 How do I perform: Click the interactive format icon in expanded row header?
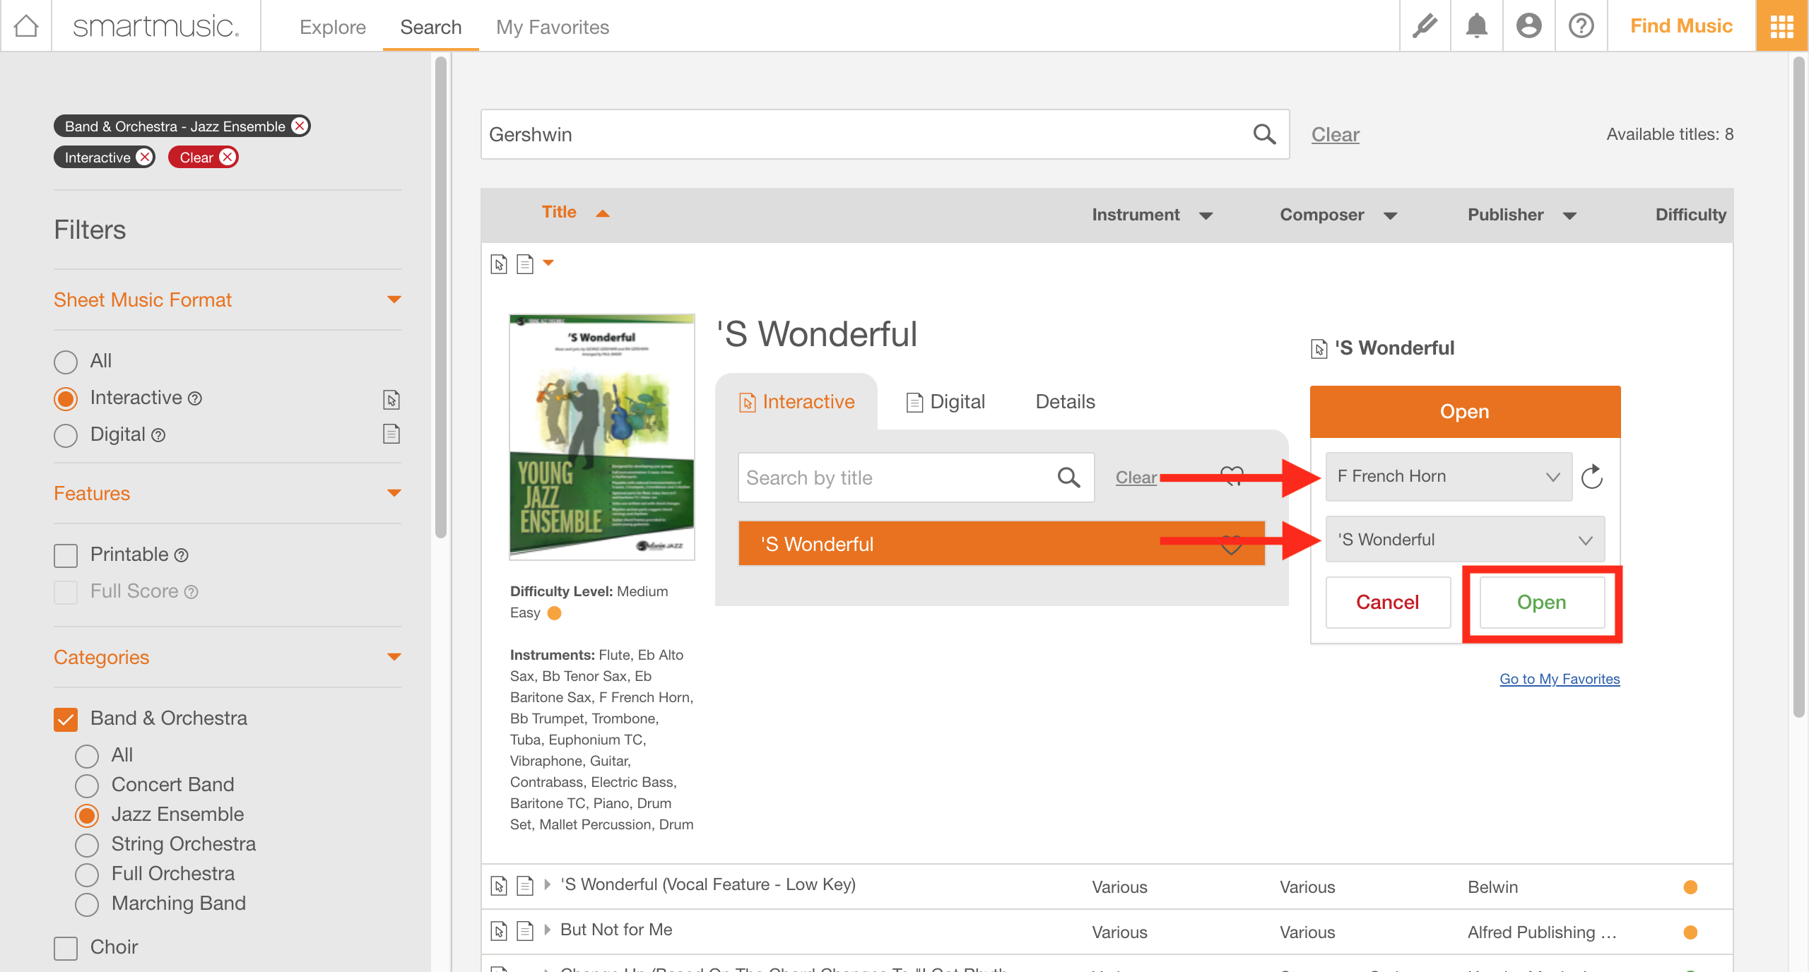[499, 264]
